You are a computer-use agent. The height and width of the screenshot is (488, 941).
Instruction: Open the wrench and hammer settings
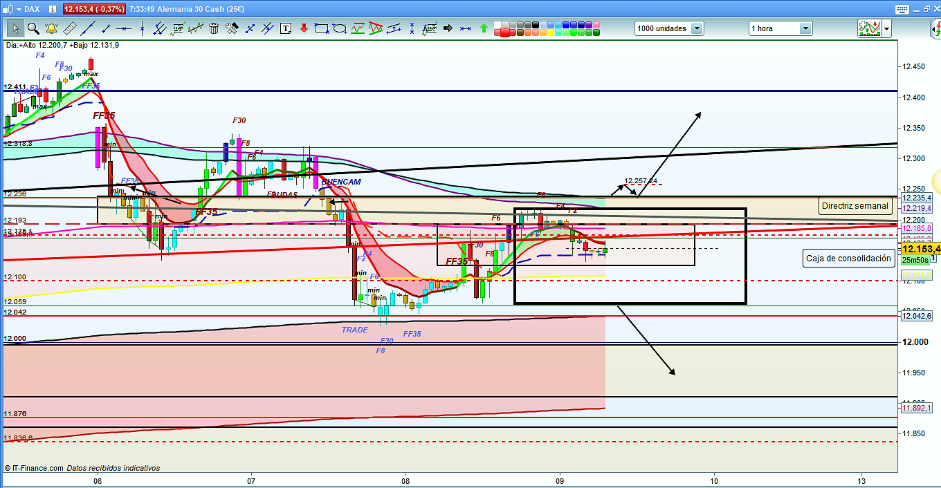pyautogui.click(x=232, y=28)
